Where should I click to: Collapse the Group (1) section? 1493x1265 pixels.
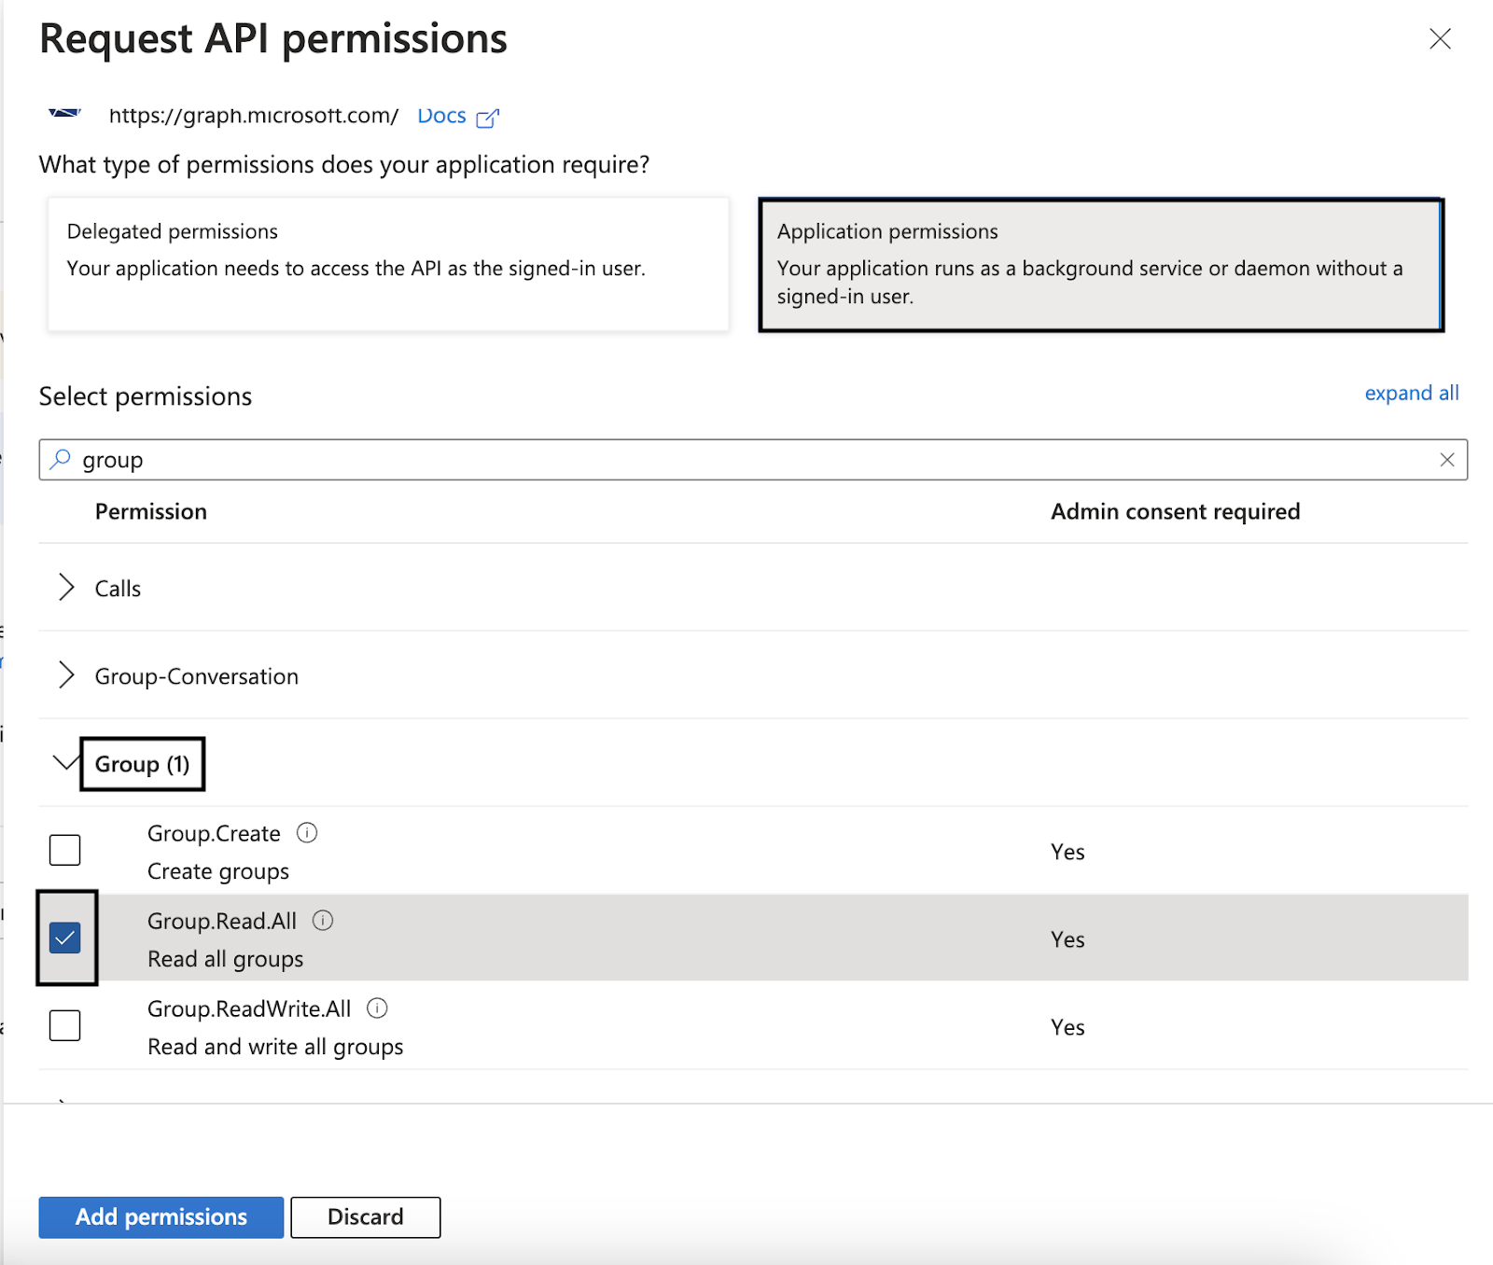(65, 763)
